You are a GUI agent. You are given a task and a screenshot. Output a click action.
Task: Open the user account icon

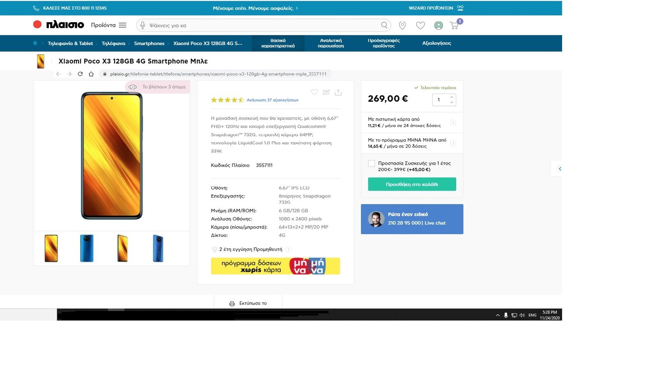pos(439,25)
